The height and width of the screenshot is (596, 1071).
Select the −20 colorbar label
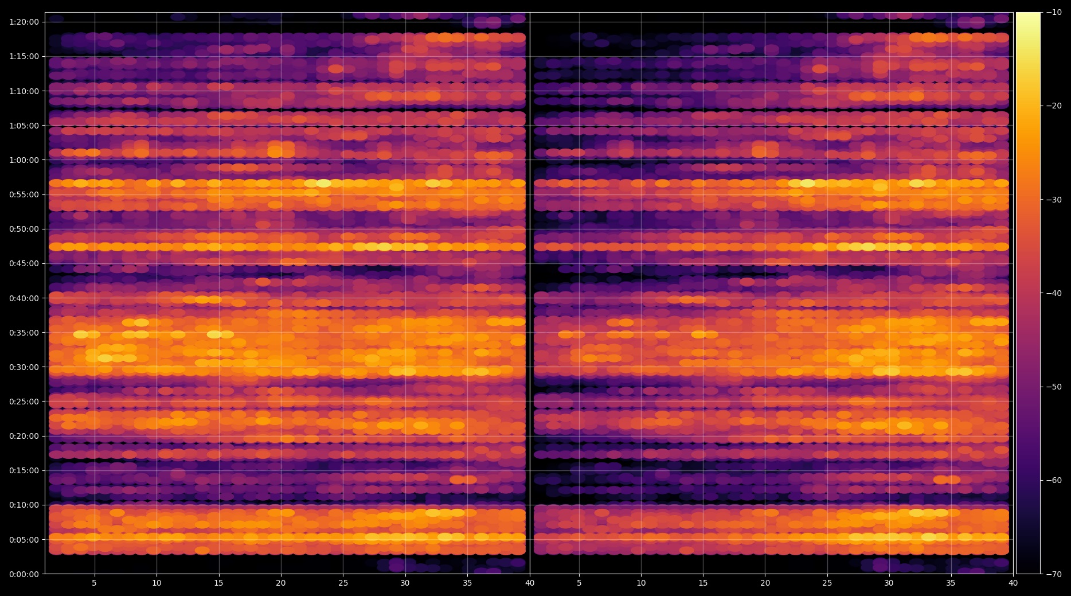pyautogui.click(x=1054, y=106)
